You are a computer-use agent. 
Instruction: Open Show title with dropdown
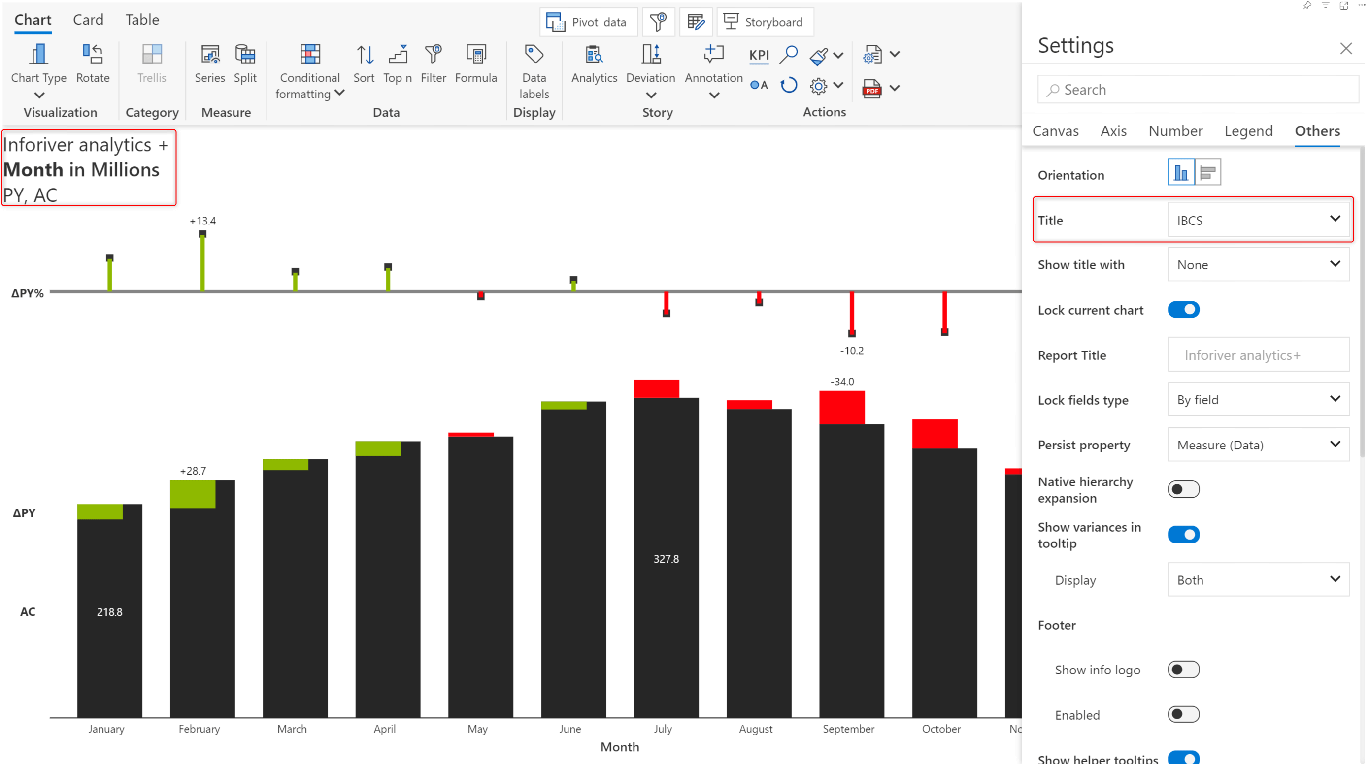coord(1259,264)
